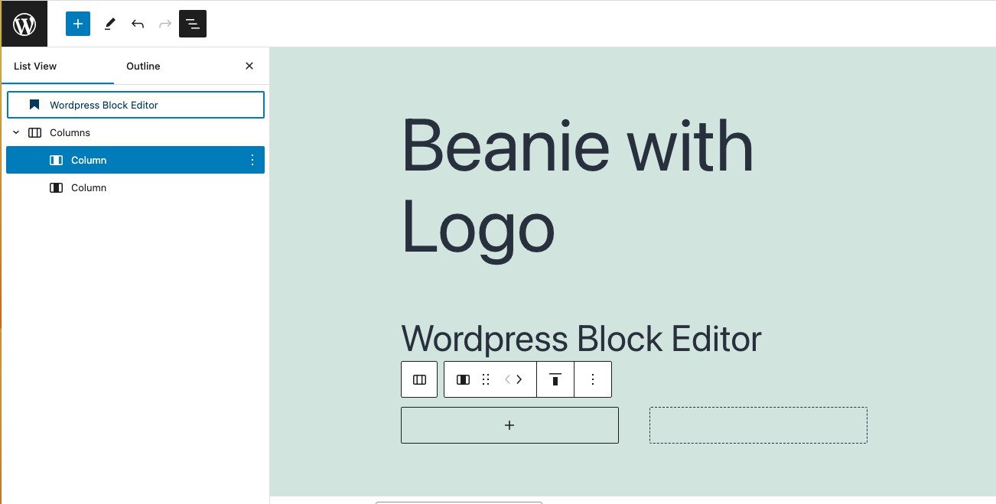Select the empty dashed second column
This screenshot has width=996, height=504.
758,425
